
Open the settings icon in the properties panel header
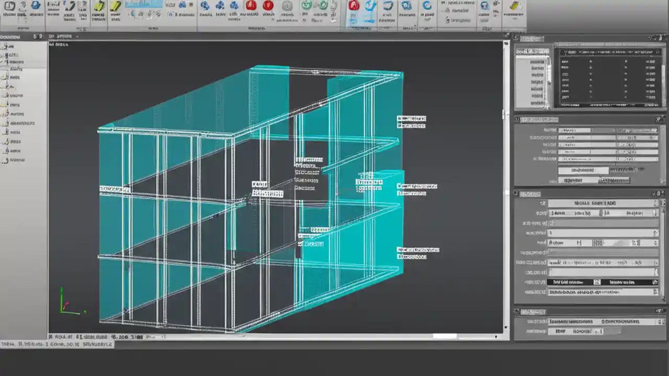(x=655, y=38)
